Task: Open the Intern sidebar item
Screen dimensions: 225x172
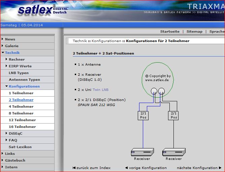Action: [11, 167]
